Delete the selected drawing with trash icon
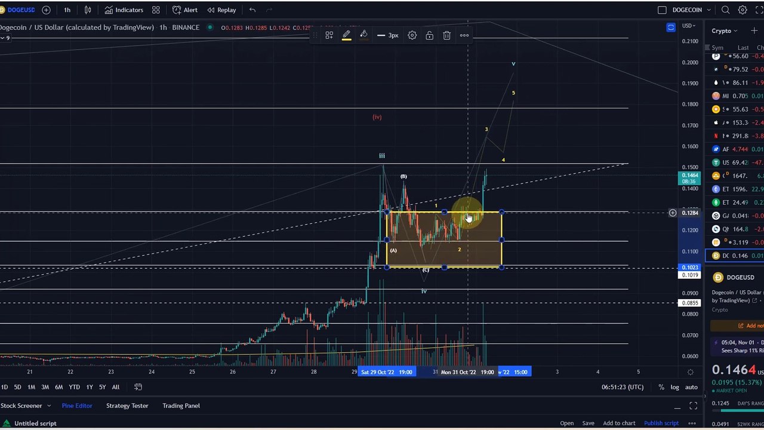Image resolution: width=764 pixels, height=430 pixels. click(446, 35)
